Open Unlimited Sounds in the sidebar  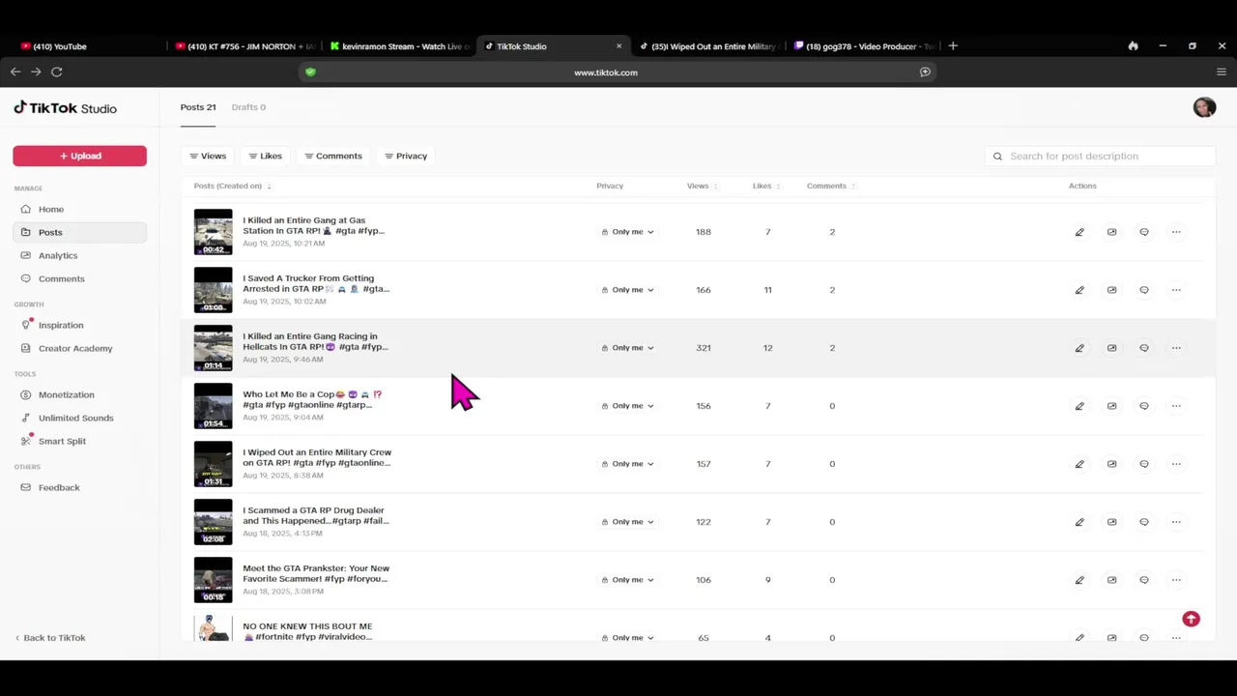75,418
